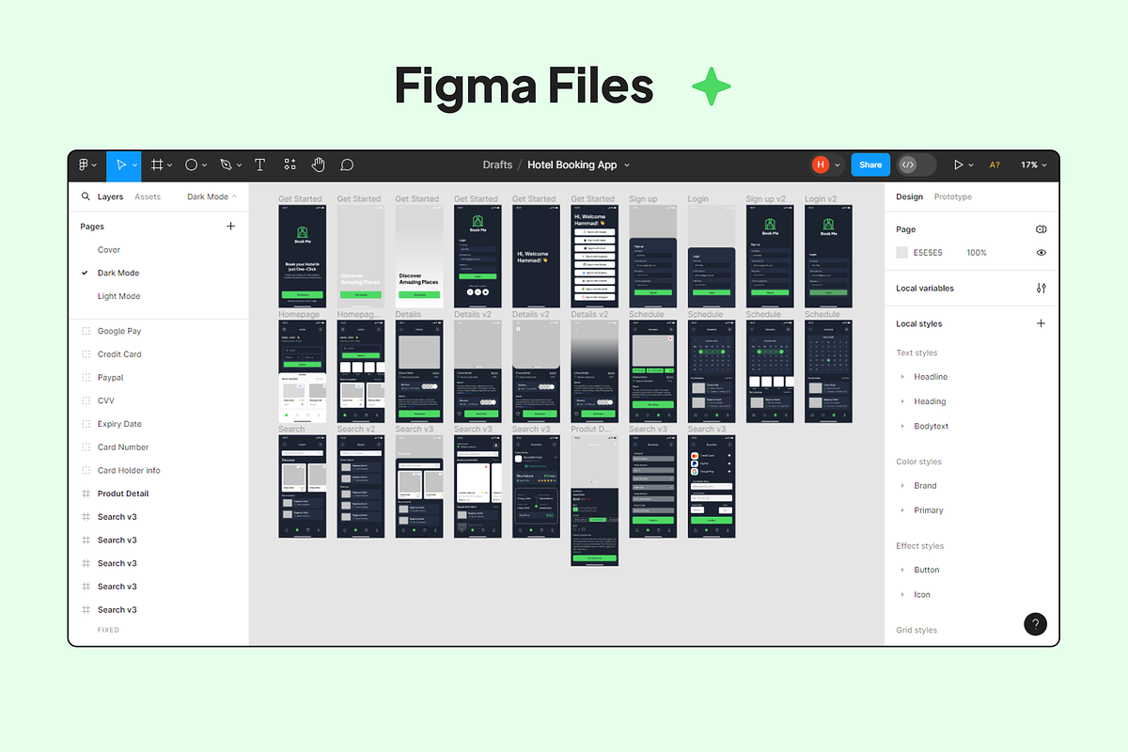Click the blue Share button
Viewport: 1128px width, 752px height.
tap(870, 164)
